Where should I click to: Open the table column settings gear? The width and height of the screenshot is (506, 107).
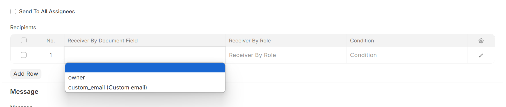[x=481, y=41]
